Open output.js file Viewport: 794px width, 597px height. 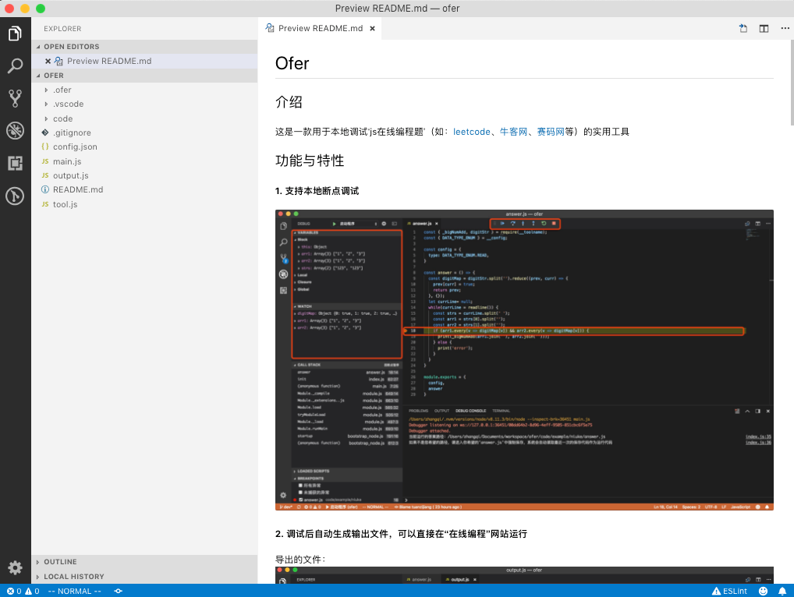point(144,175)
